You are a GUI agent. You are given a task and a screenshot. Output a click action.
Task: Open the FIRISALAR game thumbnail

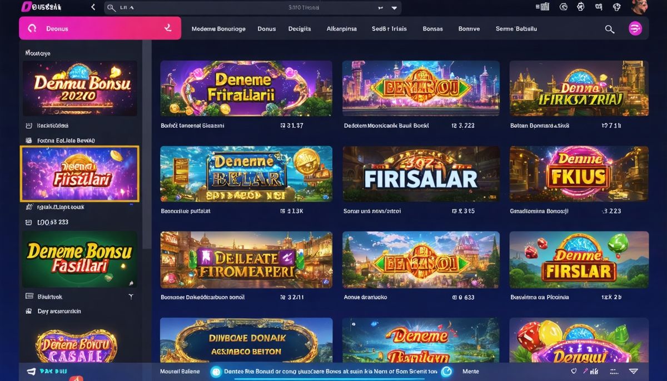pyautogui.click(x=421, y=173)
